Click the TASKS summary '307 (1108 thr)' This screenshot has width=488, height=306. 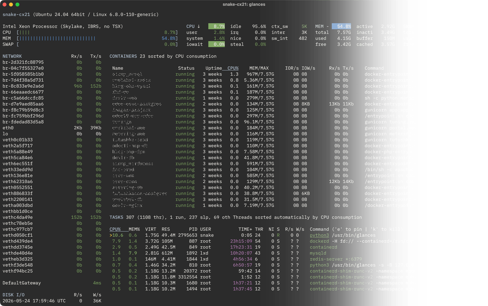145,217
